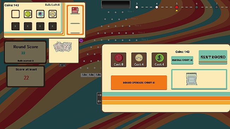This screenshot has width=230, height=129.
Task: Buy the green dollar-sign ball
Action: [x=159, y=60]
